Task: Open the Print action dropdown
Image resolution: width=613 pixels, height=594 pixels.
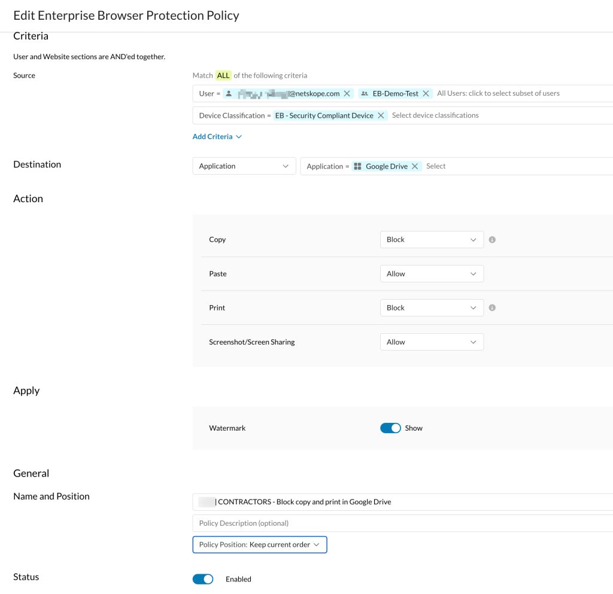Action: point(432,307)
